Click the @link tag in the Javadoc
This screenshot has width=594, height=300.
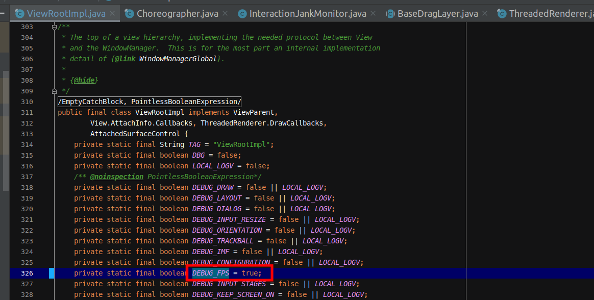pyautogui.click(x=125, y=59)
